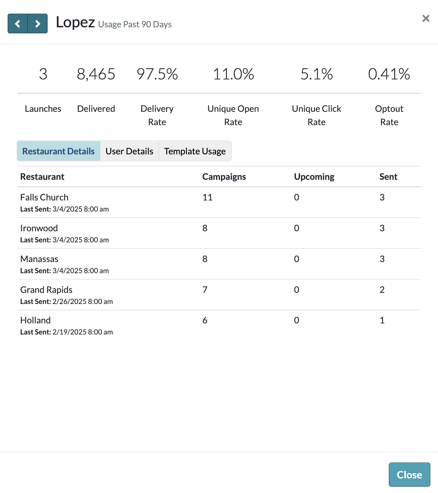Click the Launches label
The image size is (438, 493).
click(x=43, y=109)
